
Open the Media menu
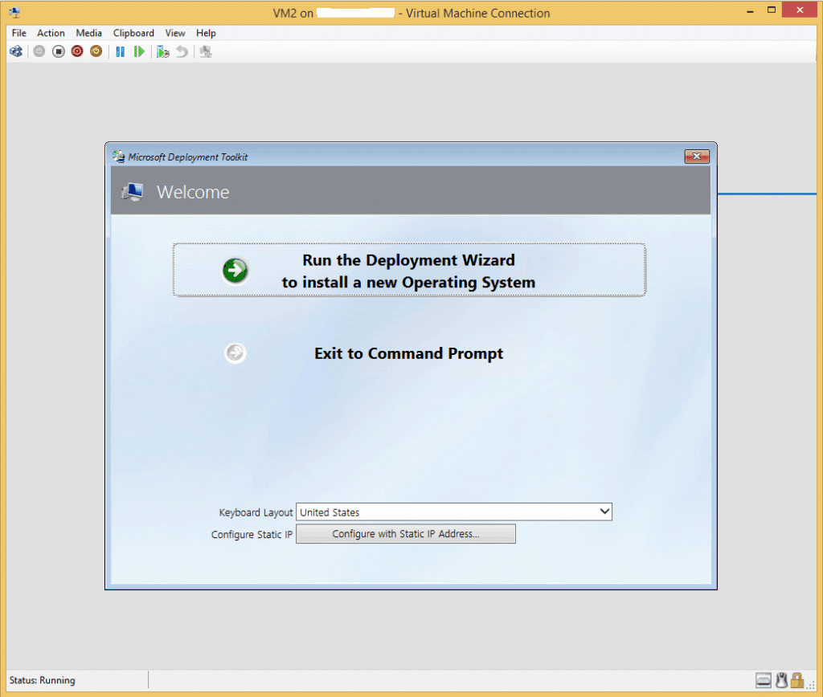click(x=88, y=32)
